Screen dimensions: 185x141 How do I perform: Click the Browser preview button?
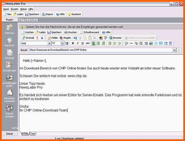click(115, 38)
